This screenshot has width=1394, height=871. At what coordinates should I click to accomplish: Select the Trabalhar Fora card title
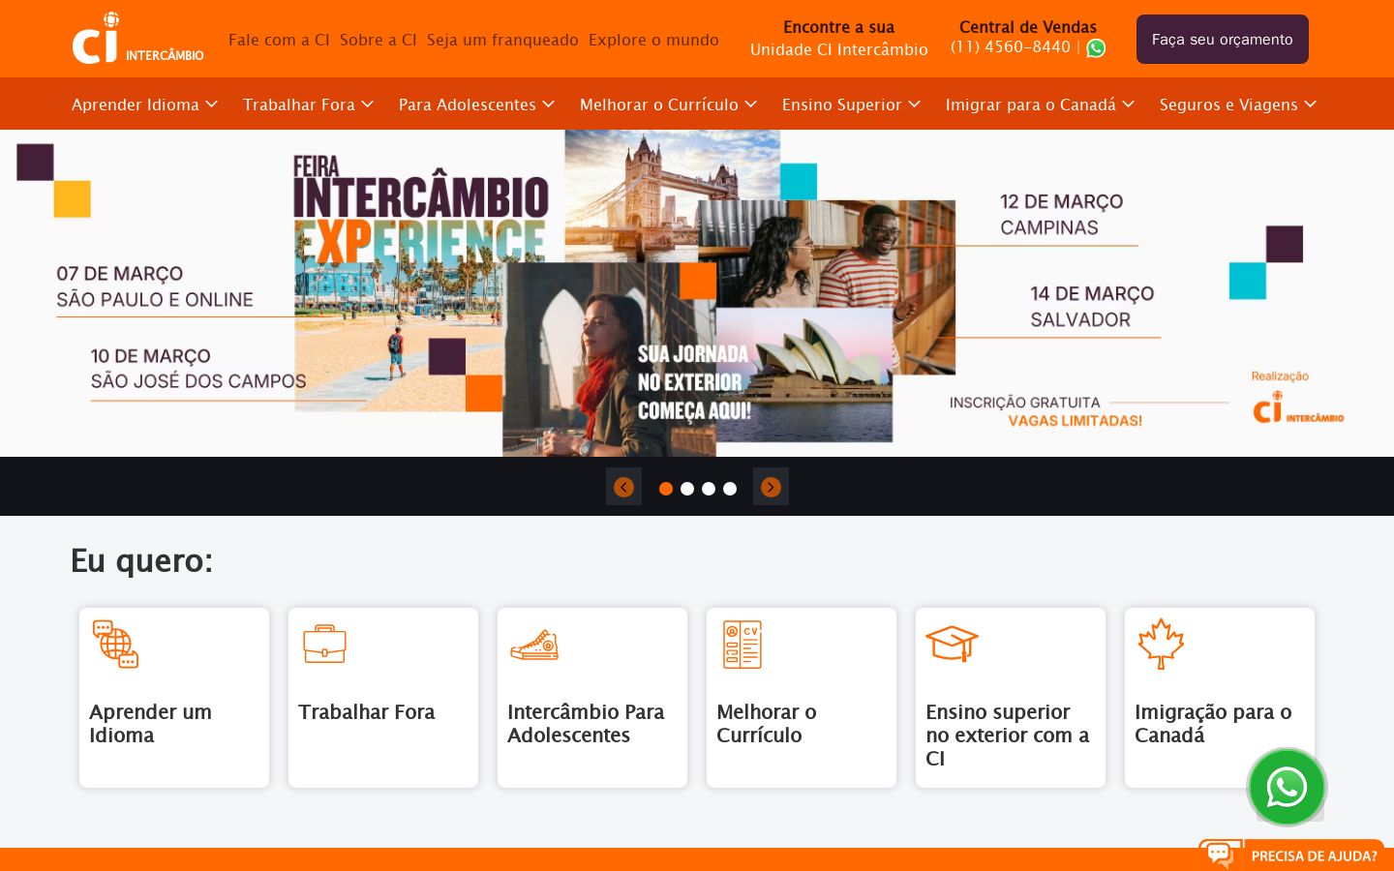tap(367, 712)
